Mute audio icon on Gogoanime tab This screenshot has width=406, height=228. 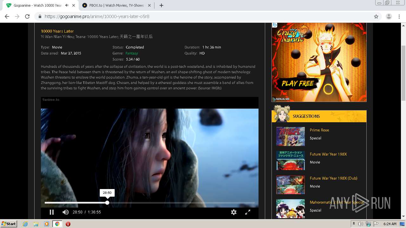pos(67,5)
